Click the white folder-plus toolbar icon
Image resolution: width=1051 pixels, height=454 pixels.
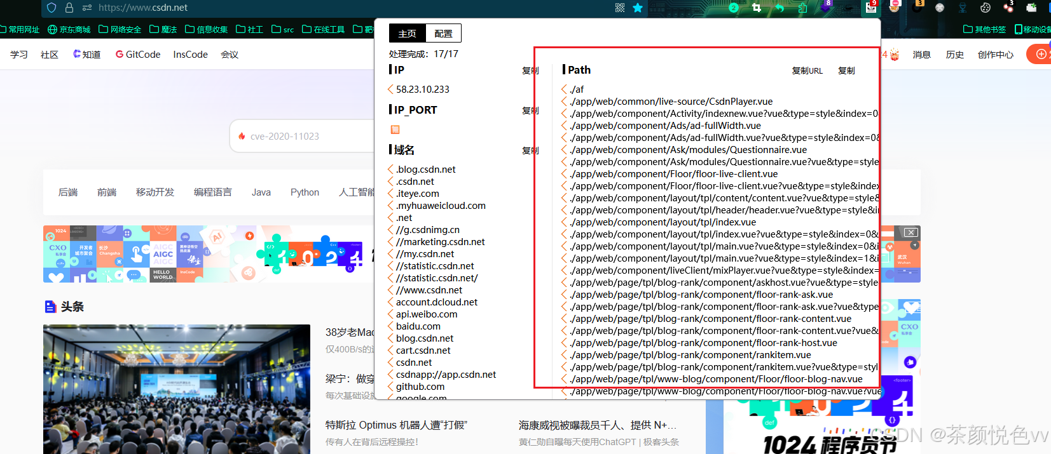pos(1031,8)
